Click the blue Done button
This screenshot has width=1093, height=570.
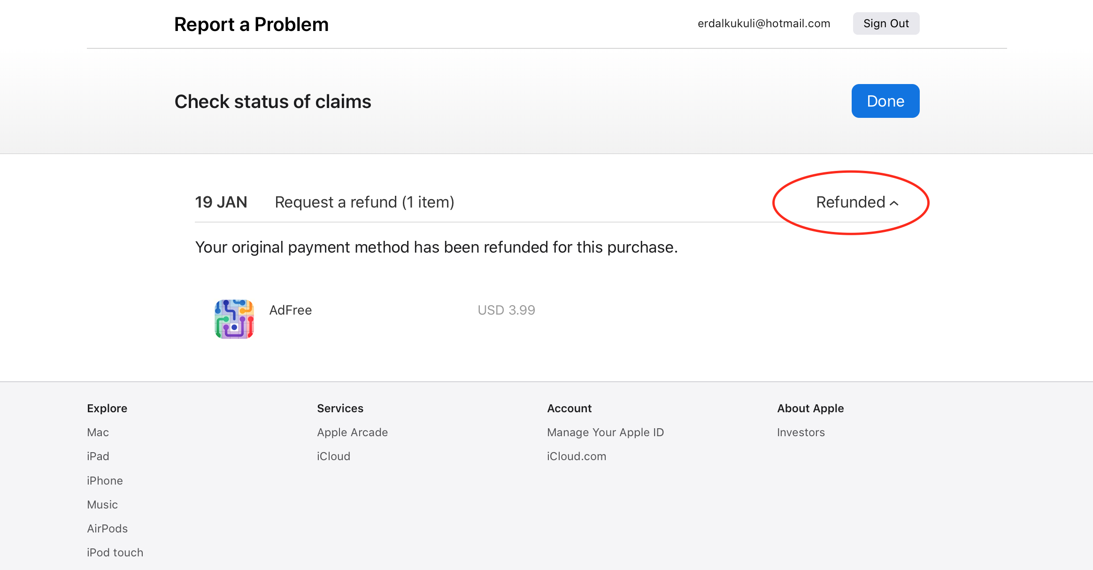(885, 101)
